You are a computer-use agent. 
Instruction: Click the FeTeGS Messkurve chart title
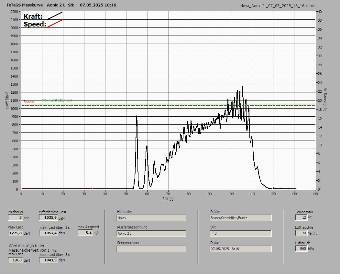(x=61, y=5)
